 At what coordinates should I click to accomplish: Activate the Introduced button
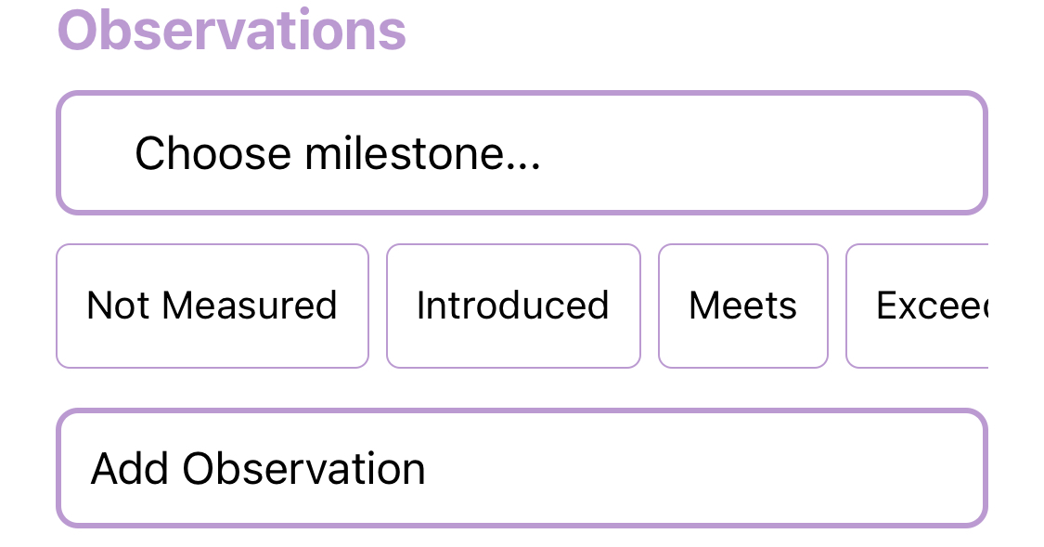pyautogui.click(x=513, y=306)
